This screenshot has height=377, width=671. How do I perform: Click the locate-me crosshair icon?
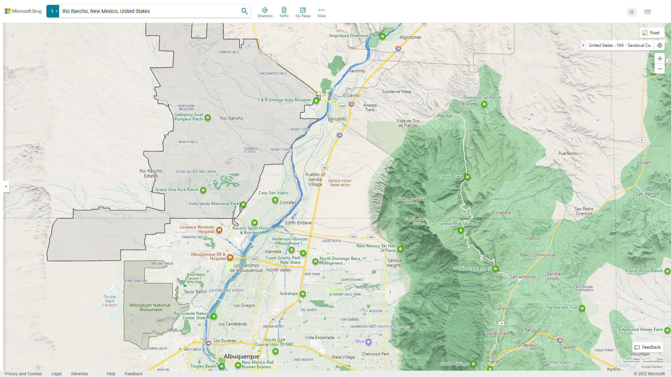pos(660,45)
